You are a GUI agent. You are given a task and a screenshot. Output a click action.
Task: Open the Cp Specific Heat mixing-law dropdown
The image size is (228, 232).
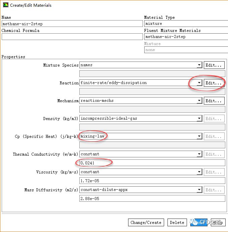[199, 137]
